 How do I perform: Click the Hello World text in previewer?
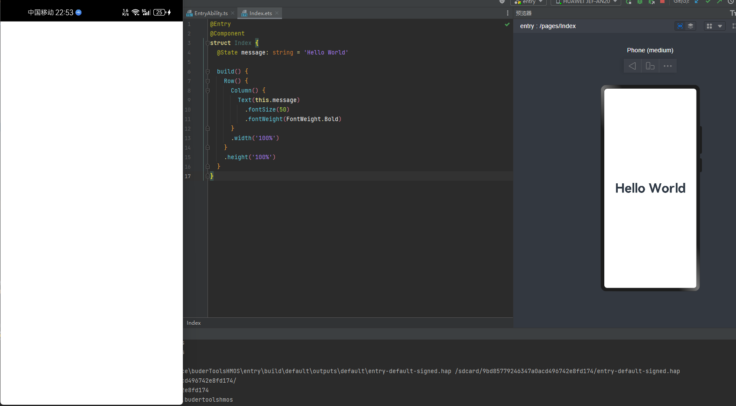coord(650,189)
